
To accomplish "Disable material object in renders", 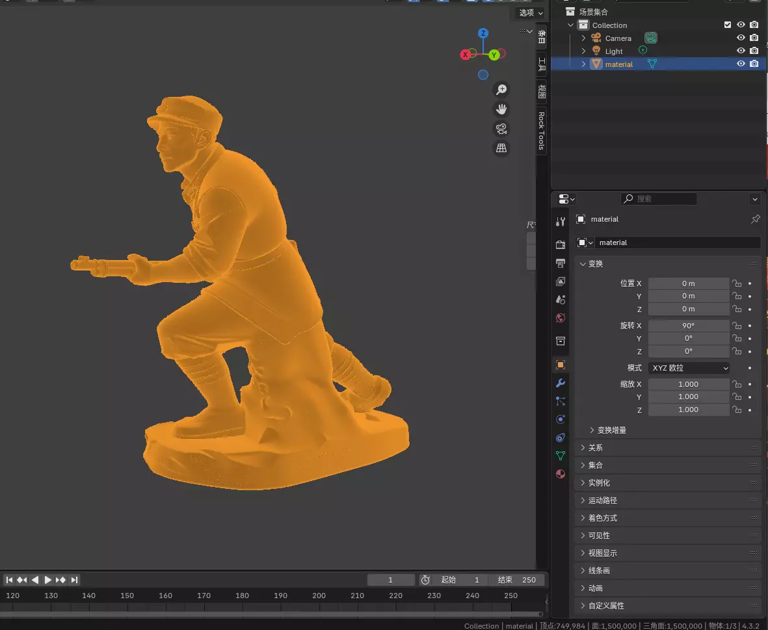I will [754, 64].
